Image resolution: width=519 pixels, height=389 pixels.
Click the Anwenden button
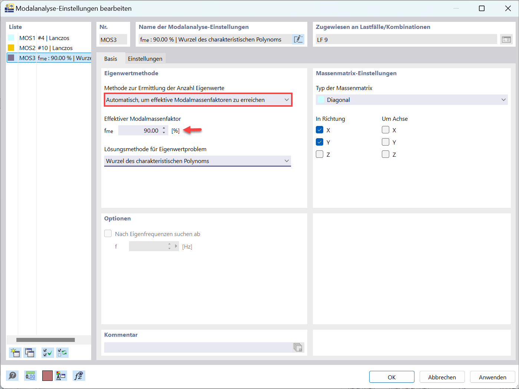(492, 377)
